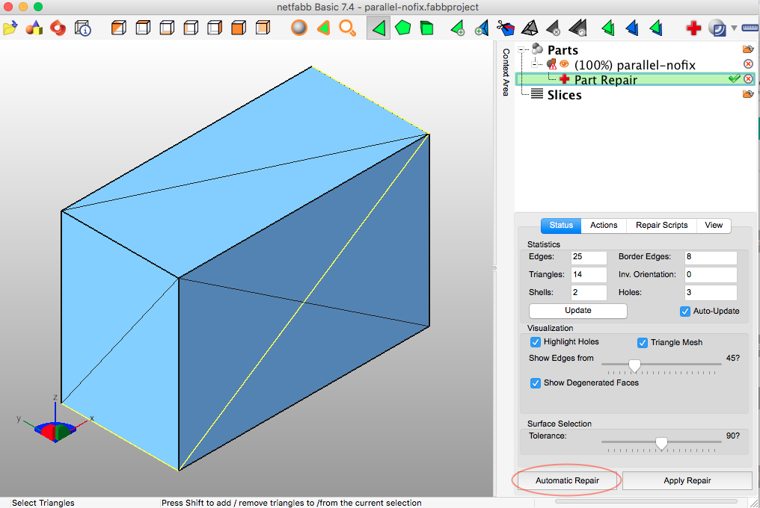Click the Inv. Orientation value field

coord(711,275)
